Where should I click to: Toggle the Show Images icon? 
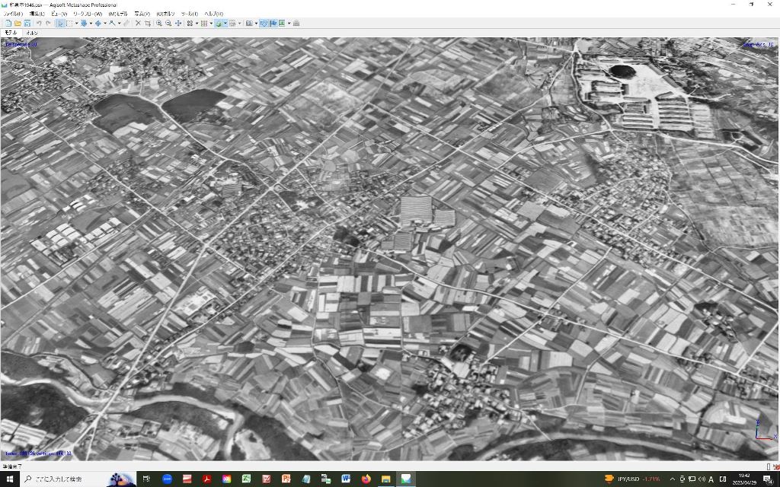pos(282,24)
